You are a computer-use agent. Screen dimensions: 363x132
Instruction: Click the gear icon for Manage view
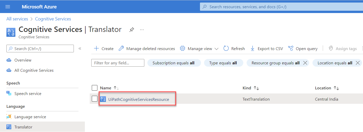click(x=183, y=48)
